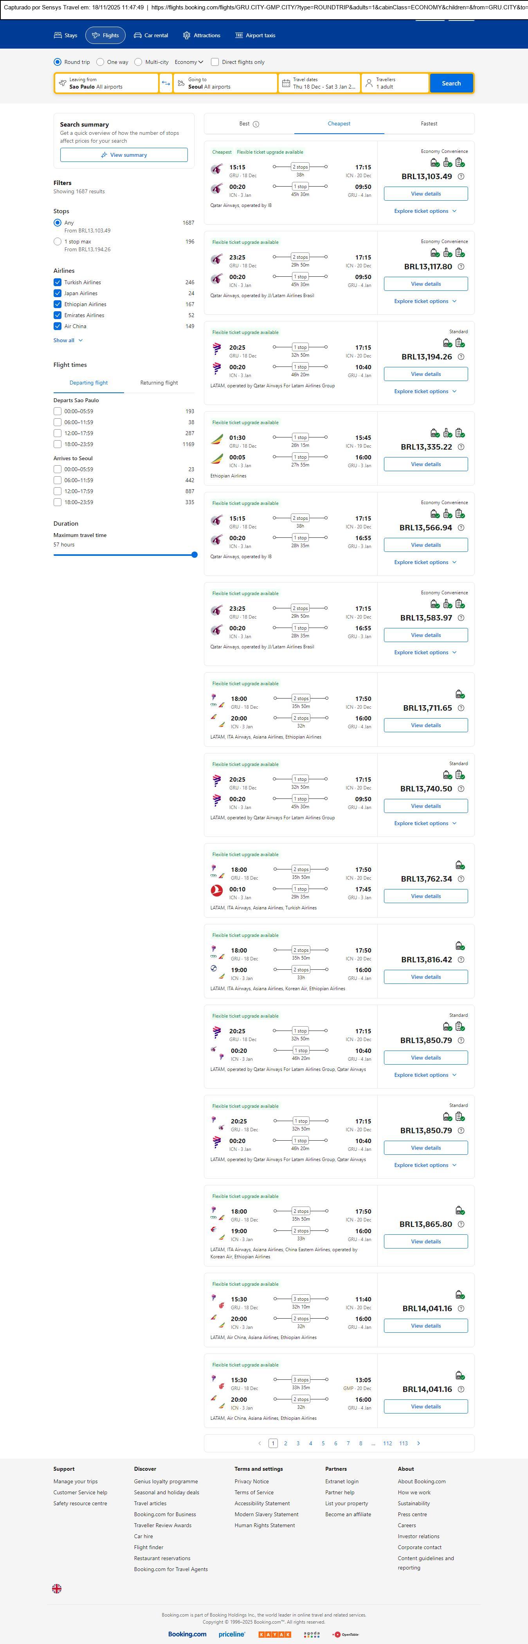Click the Airport taxis icon in navigation
The image size is (528, 1644).
pyautogui.click(x=239, y=36)
